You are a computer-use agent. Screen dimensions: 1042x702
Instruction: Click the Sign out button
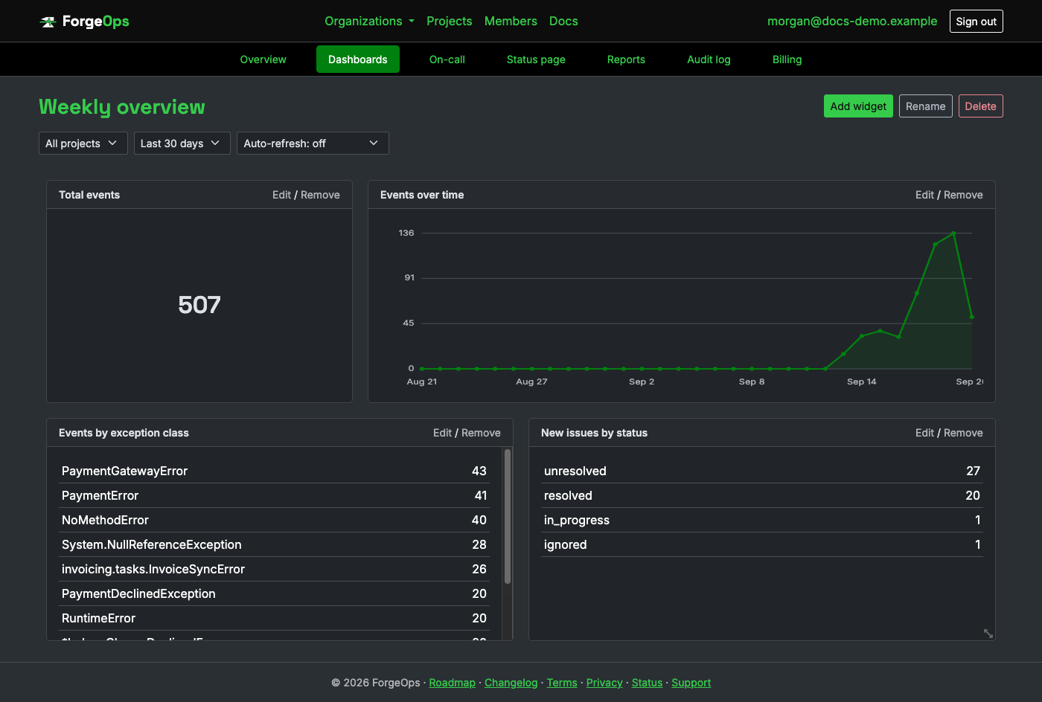pos(976,22)
